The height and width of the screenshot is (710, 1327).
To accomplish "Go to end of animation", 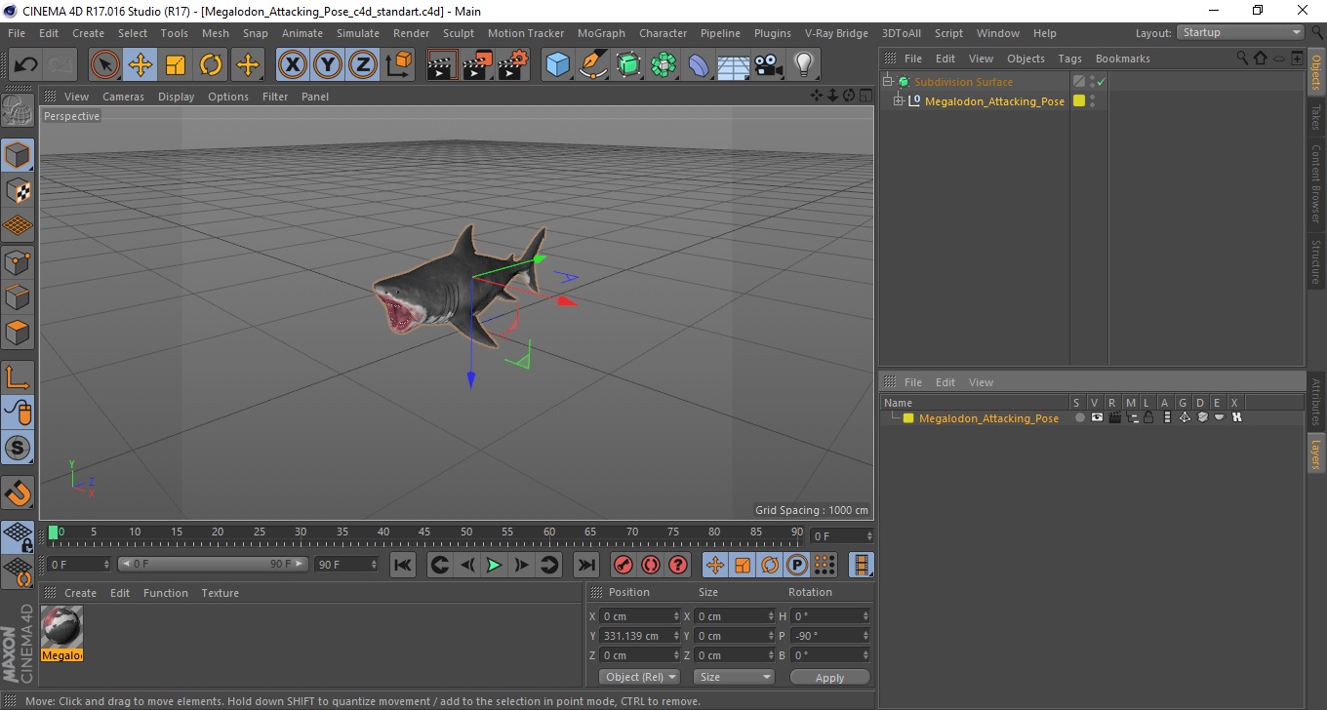I will pos(585,565).
